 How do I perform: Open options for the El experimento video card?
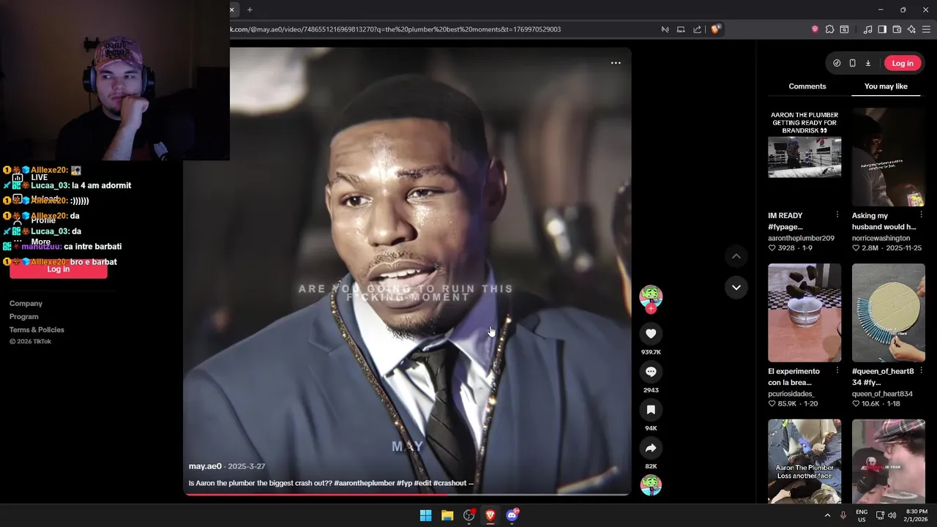point(837,371)
